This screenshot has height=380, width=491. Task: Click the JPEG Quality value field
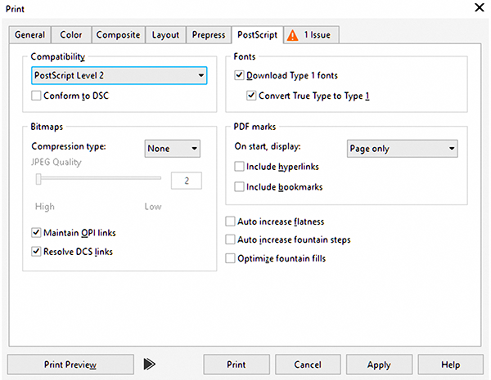coord(186,181)
